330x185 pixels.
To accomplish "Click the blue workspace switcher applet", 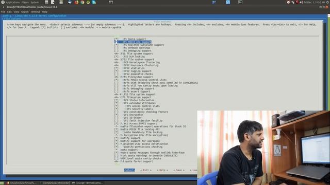I will click(228, 2).
